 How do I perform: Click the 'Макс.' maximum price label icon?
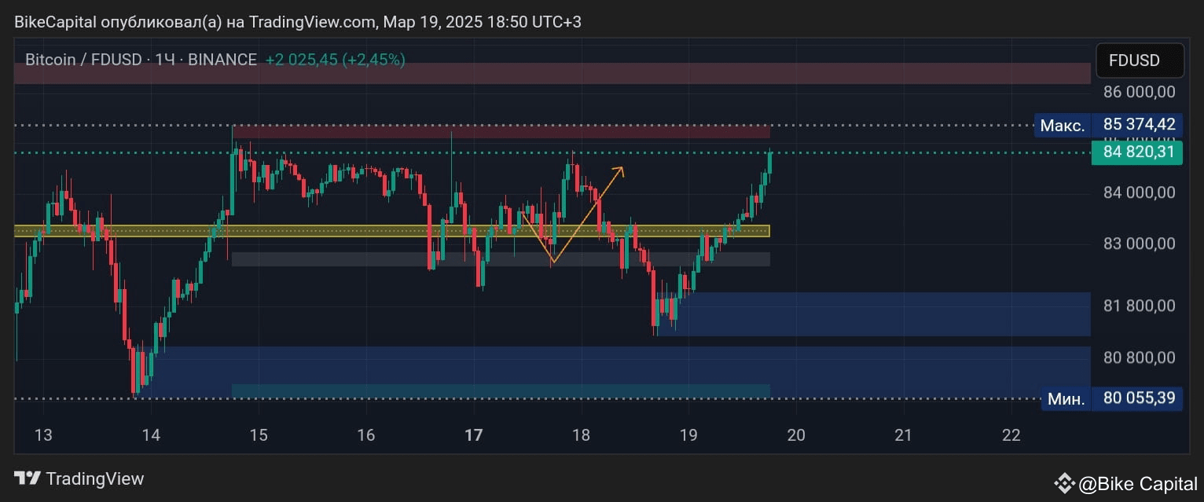point(1063,125)
